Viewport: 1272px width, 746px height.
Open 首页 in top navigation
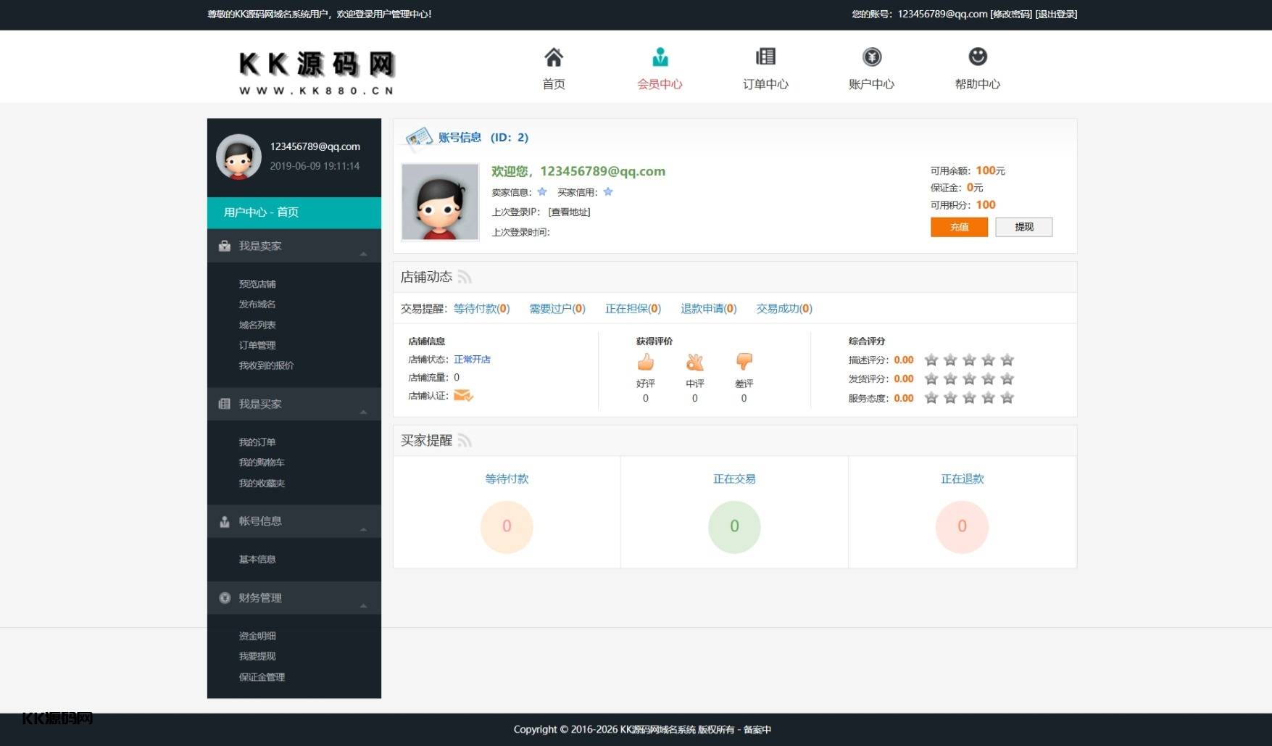click(554, 84)
